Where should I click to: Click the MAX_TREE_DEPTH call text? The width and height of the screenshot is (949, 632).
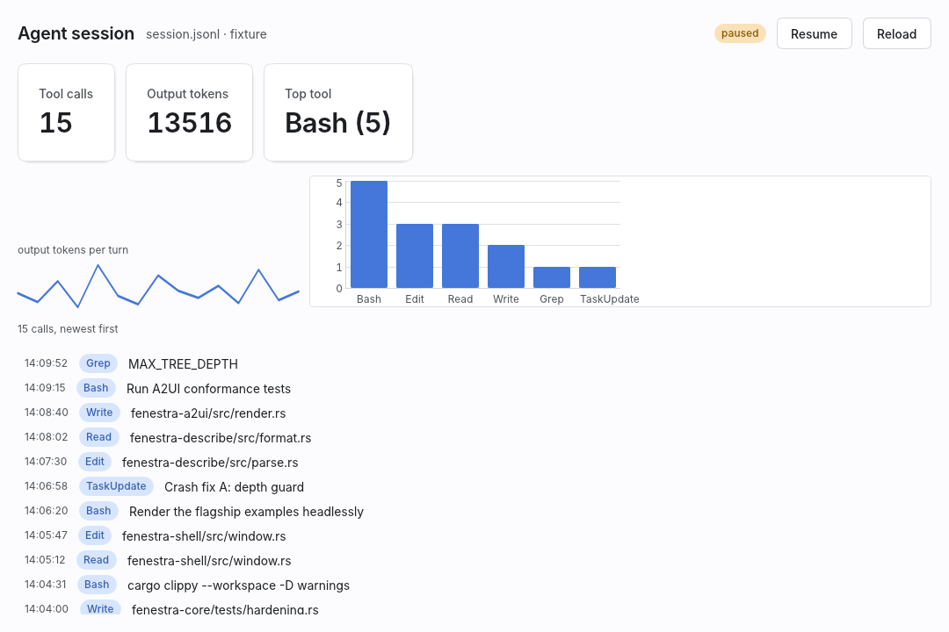tap(183, 364)
